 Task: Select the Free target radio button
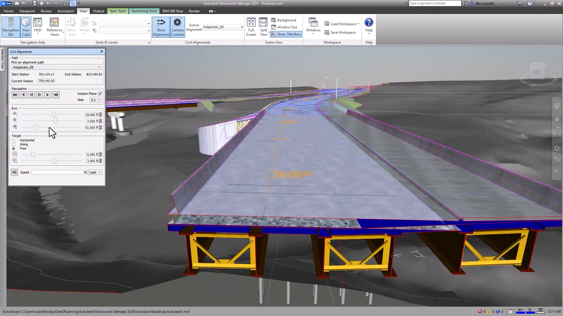[x=13, y=148]
